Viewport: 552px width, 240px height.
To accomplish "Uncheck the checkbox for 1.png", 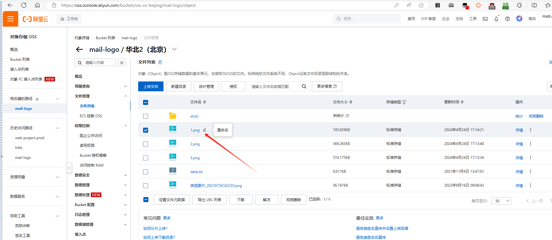I will (x=146, y=130).
